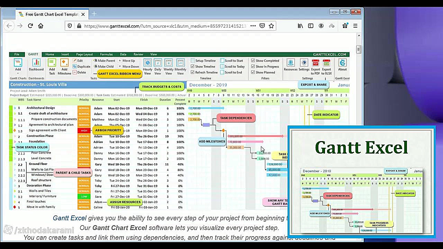
Task: Toggle the Refresh Timeline checkbox
Action: pyautogui.click(x=193, y=72)
